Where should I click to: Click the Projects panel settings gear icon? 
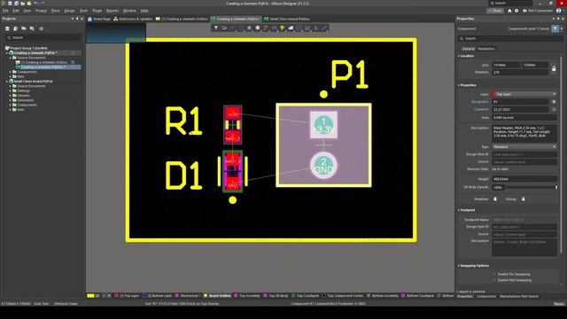pos(42,28)
